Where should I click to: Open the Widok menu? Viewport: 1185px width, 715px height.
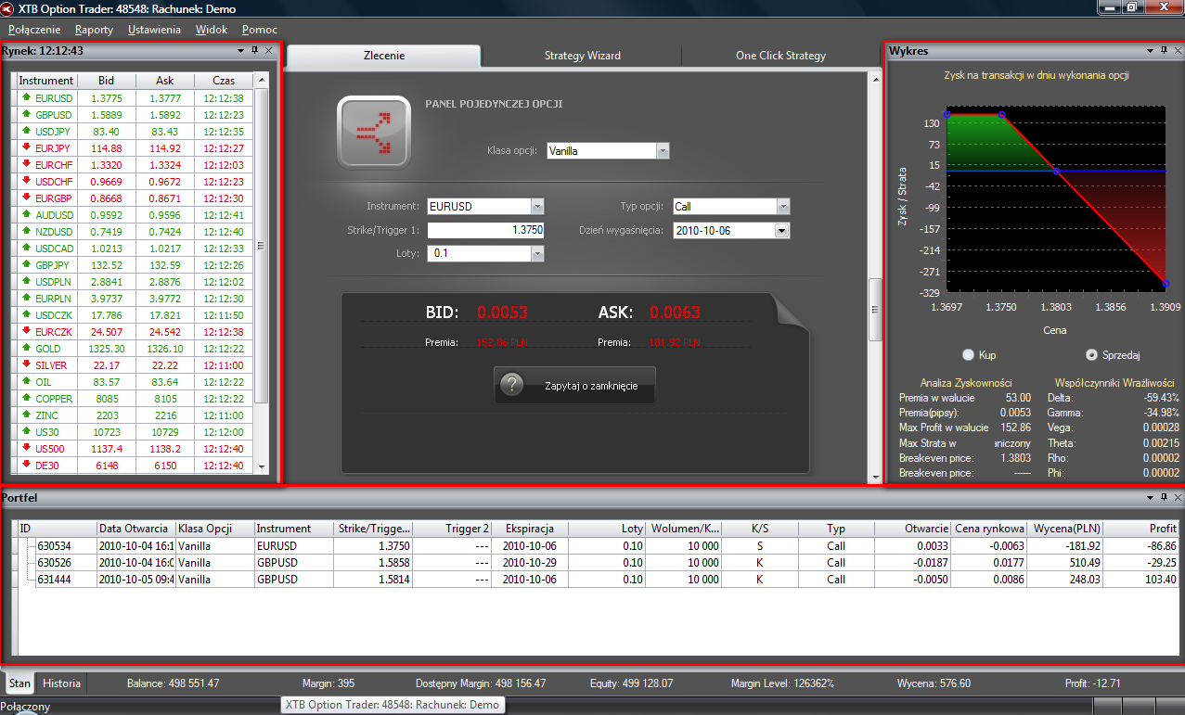point(212,30)
